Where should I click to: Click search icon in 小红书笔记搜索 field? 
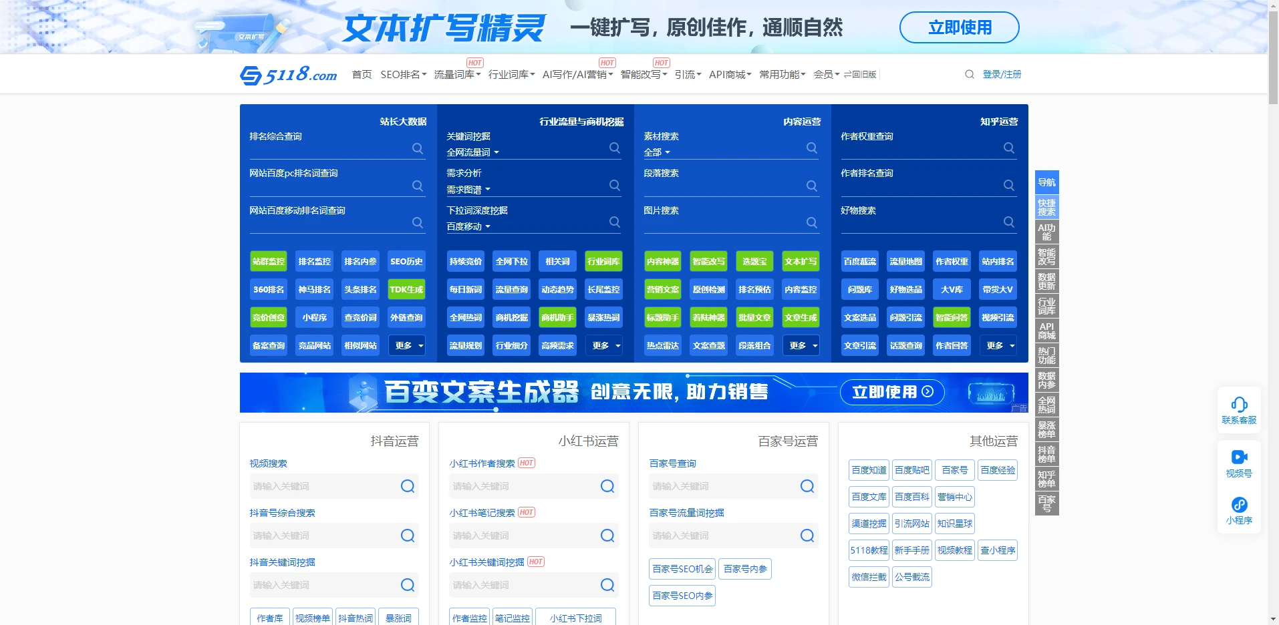pyautogui.click(x=607, y=536)
